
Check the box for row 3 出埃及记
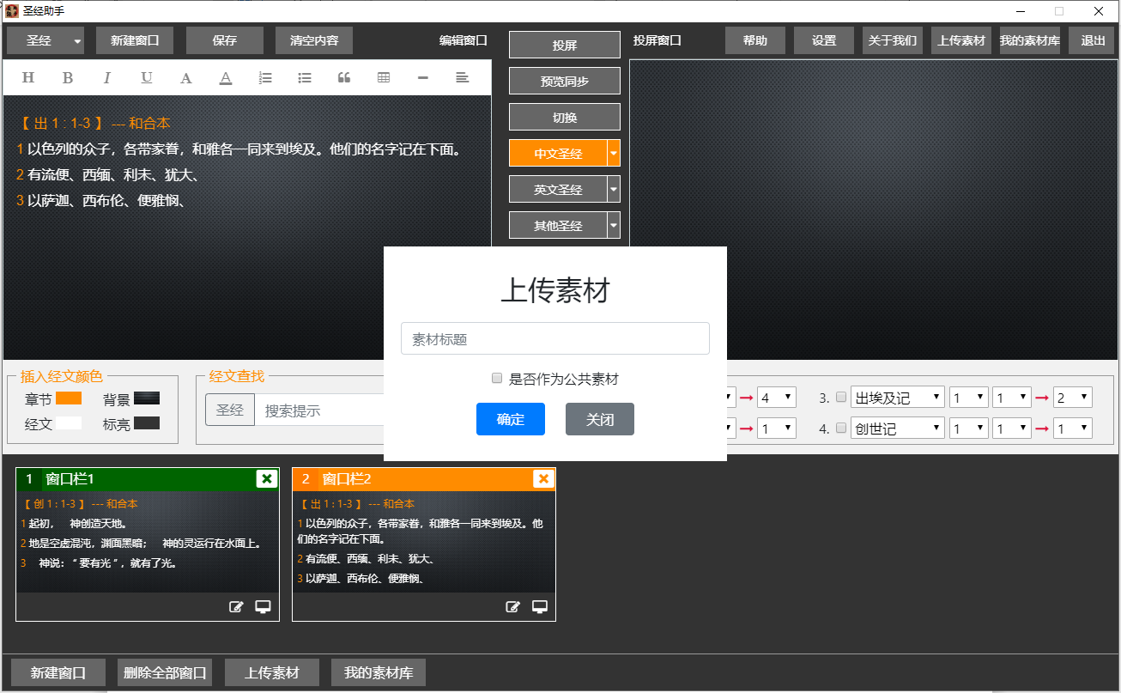[x=841, y=398]
